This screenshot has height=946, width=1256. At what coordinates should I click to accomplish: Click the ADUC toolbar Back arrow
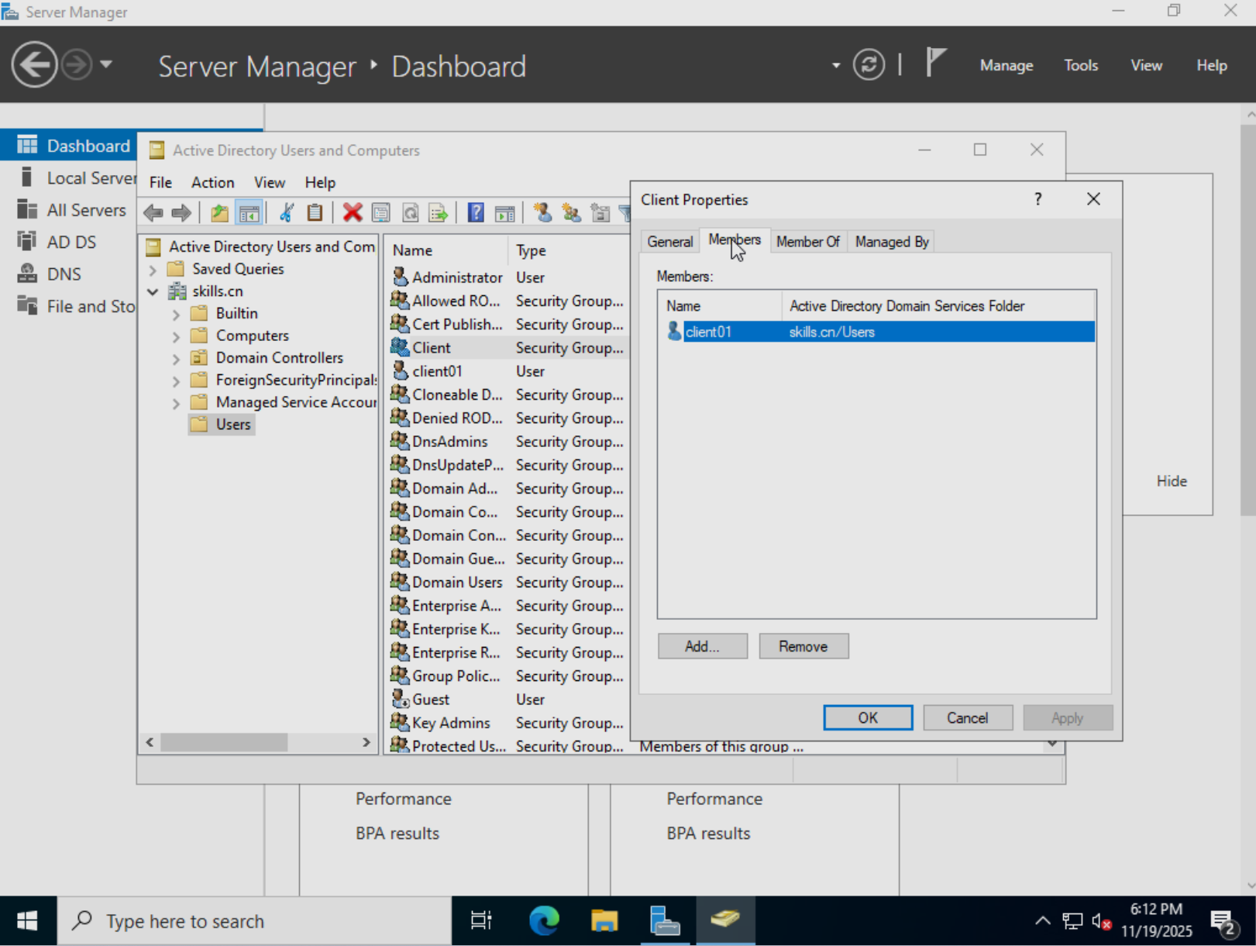point(153,212)
